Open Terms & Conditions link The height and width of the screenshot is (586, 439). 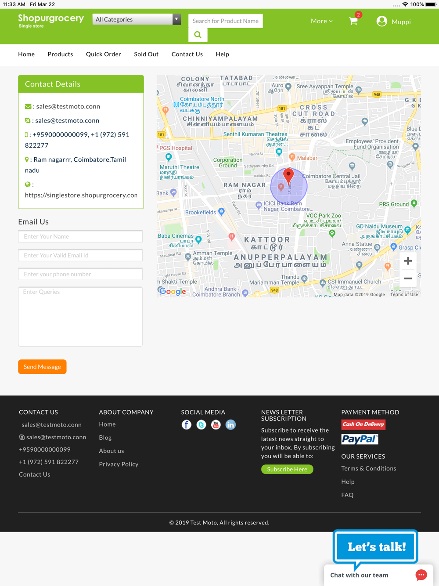click(369, 468)
